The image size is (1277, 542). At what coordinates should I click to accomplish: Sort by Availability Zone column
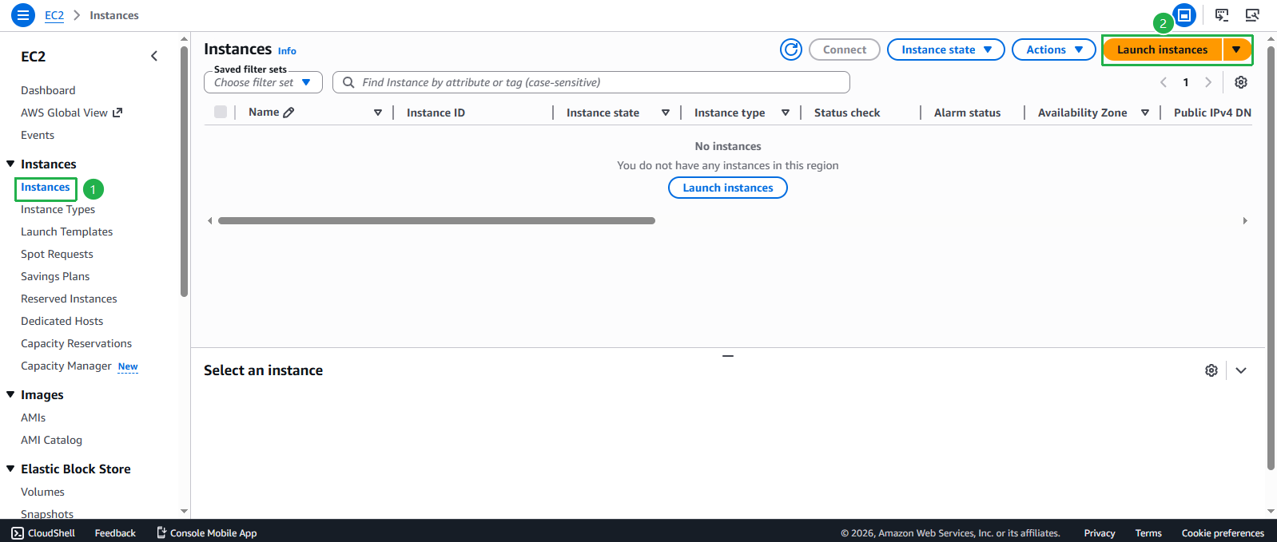click(x=1145, y=113)
